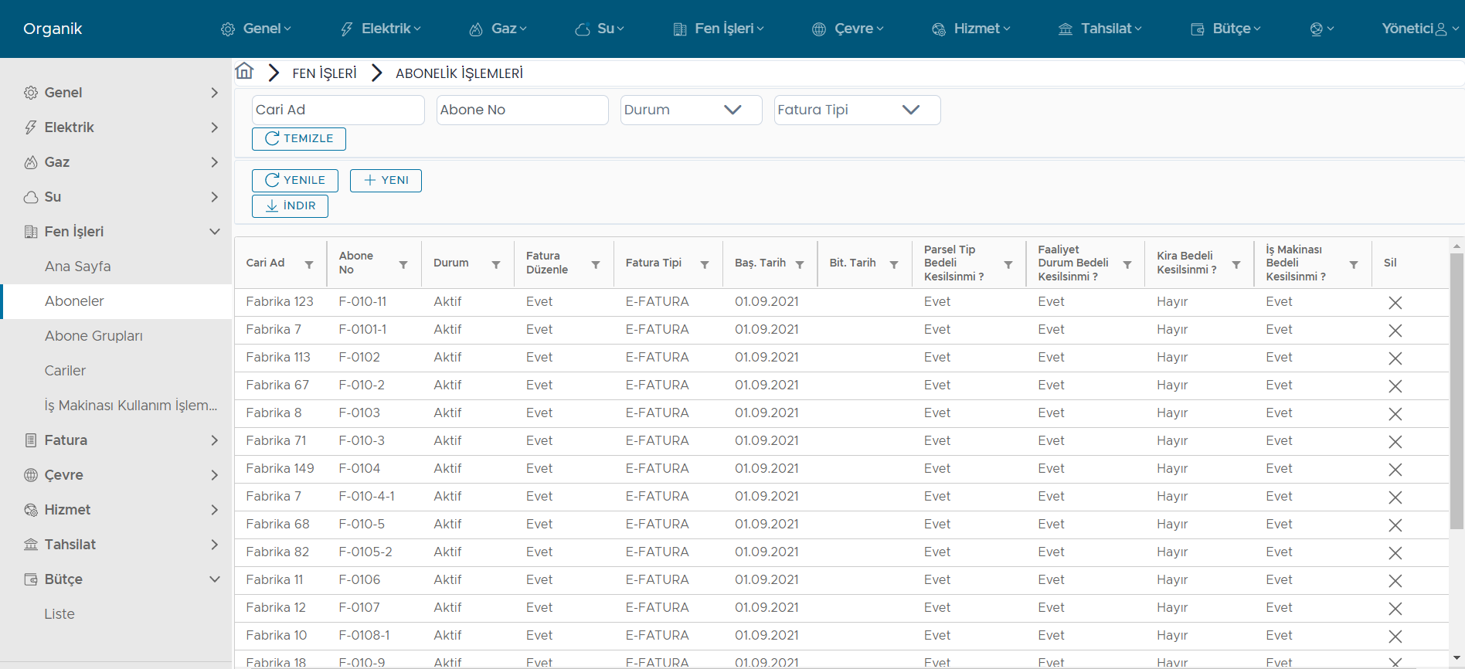Select Abone Grupları in sidebar
The height and width of the screenshot is (669, 1465).
pyautogui.click(x=93, y=336)
